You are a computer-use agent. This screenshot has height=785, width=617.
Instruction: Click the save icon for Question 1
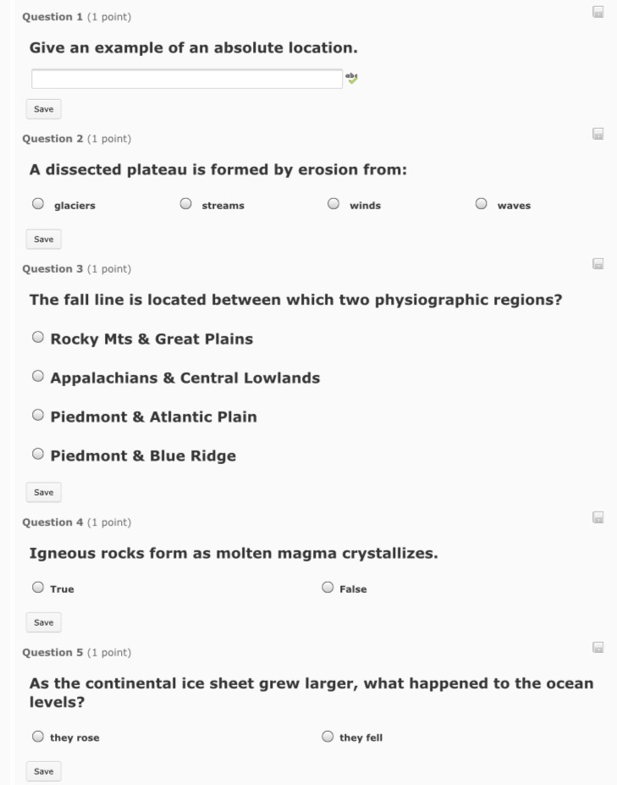coord(598,12)
